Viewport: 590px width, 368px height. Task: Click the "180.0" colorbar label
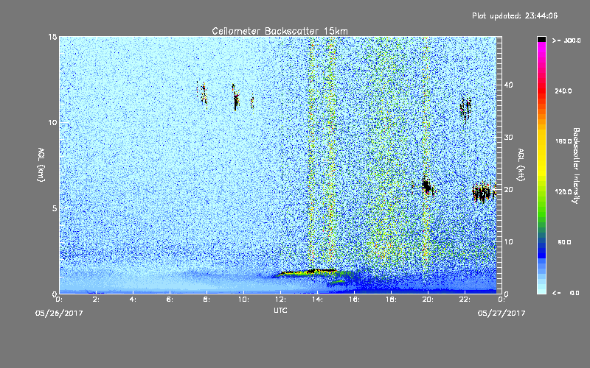coord(563,141)
